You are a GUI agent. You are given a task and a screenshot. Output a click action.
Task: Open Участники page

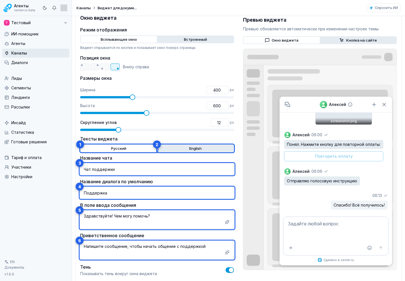point(36,167)
